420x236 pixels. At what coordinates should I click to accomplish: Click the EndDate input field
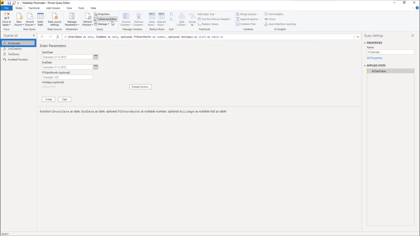point(67,67)
